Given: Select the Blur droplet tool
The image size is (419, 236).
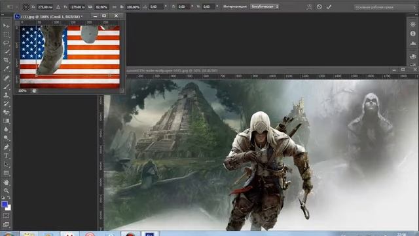Looking at the screenshot, I should pyautogui.click(x=6, y=130).
